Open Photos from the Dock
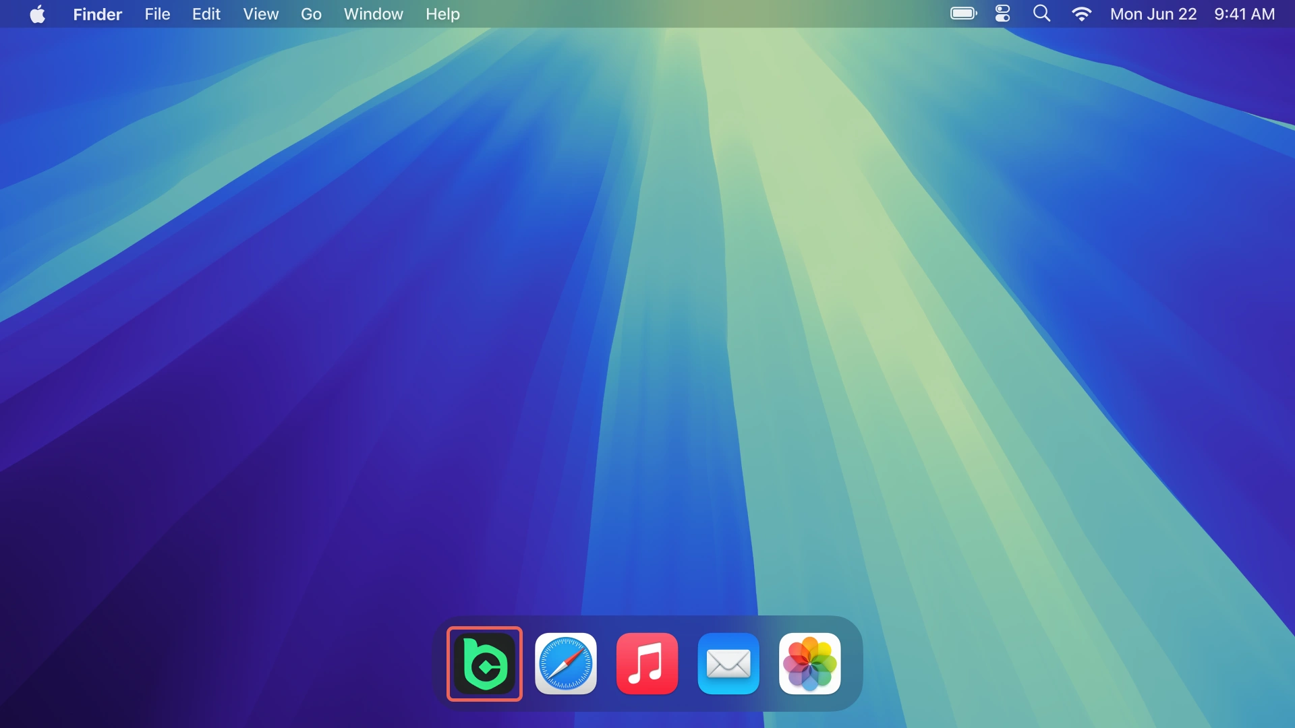Viewport: 1295px width, 728px height. [x=809, y=664]
